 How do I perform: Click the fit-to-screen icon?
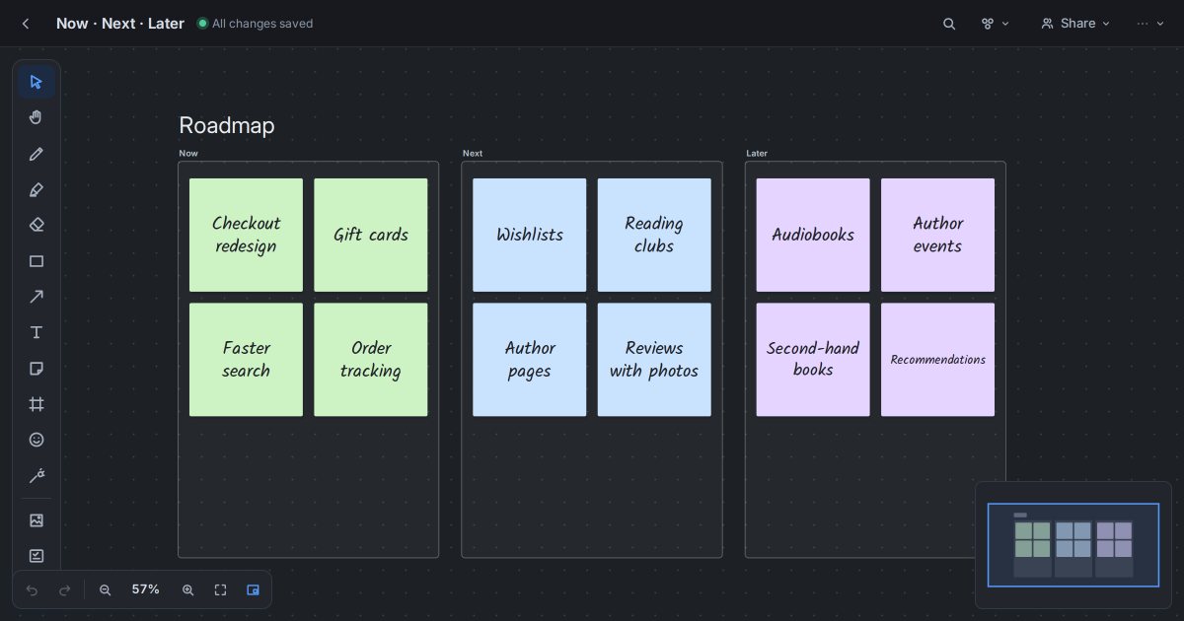220,589
